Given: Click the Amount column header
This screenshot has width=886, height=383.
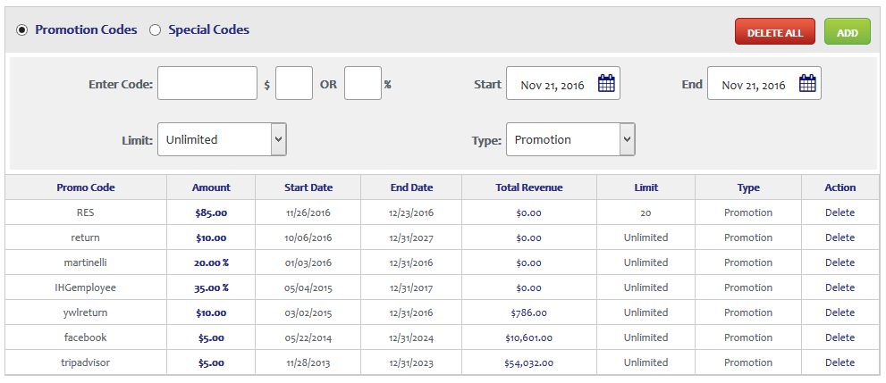Looking at the screenshot, I should coord(211,187).
